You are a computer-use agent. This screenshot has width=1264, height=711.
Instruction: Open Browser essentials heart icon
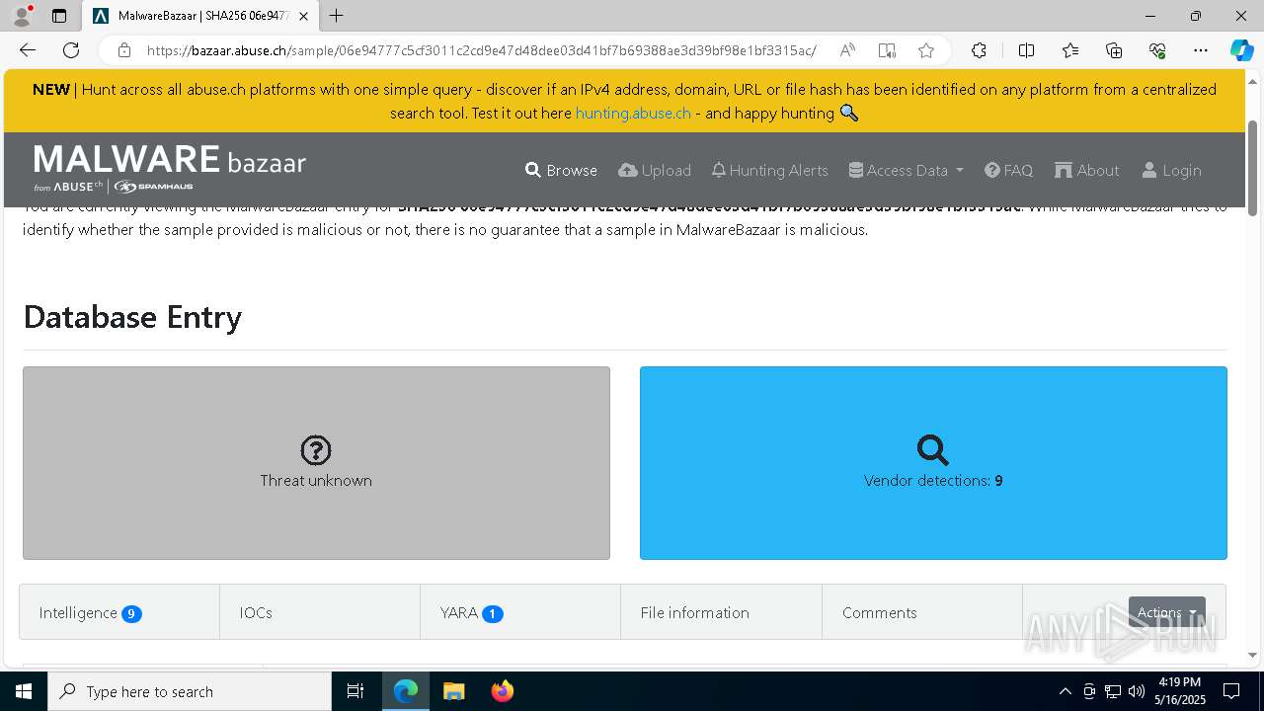point(1157,50)
